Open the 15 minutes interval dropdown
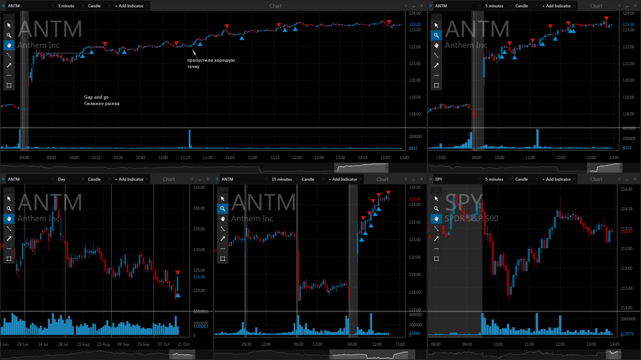This screenshot has height=360, width=641. [x=284, y=179]
